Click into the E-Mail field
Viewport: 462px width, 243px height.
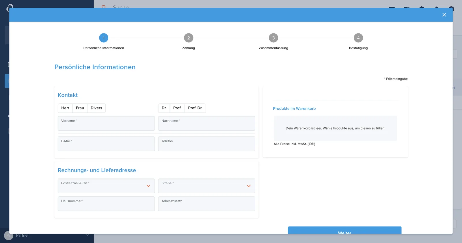[x=106, y=144]
